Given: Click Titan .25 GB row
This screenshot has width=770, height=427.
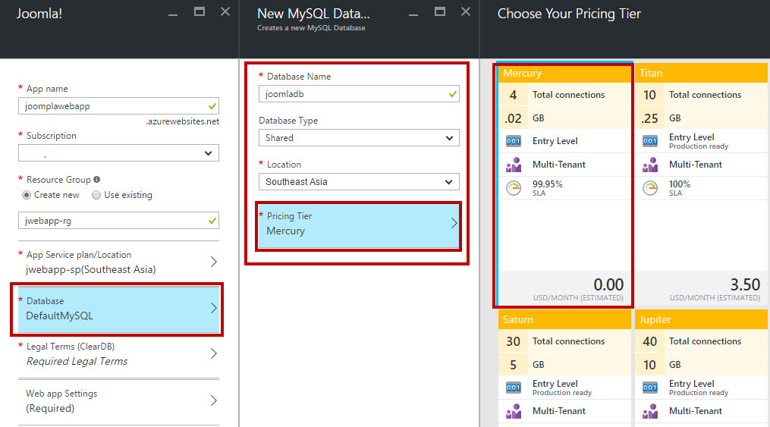Looking at the screenshot, I should click(x=701, y=118).
